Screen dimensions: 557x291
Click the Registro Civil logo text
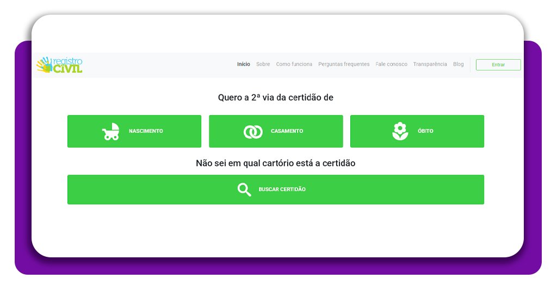pos(68,65)
